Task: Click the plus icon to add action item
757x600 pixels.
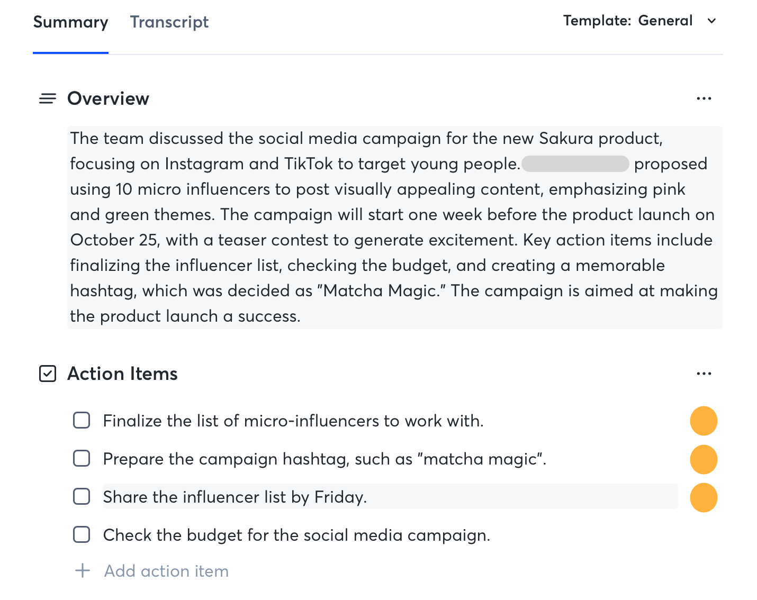Action: (x=83, y=571)
